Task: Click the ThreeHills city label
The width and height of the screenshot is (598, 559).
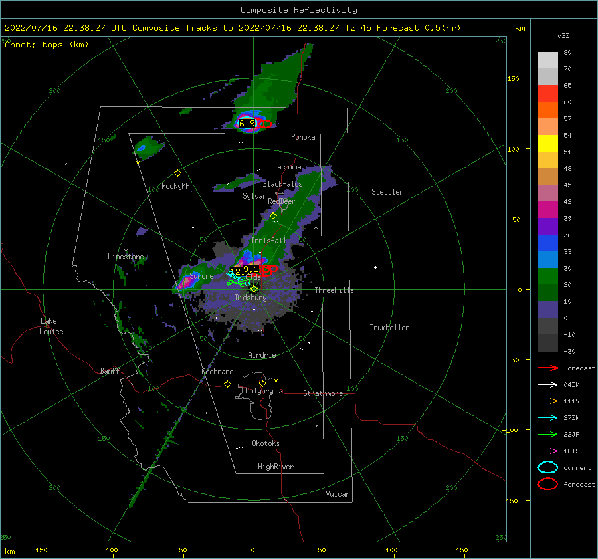Action: pos(334,290)
